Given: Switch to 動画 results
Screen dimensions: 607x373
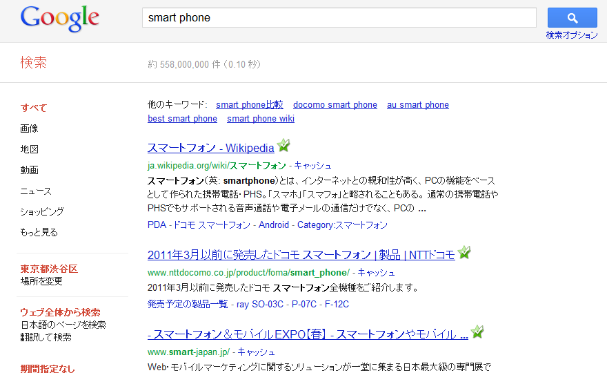Looking at the screenshot, I should (x=30, y=170).
